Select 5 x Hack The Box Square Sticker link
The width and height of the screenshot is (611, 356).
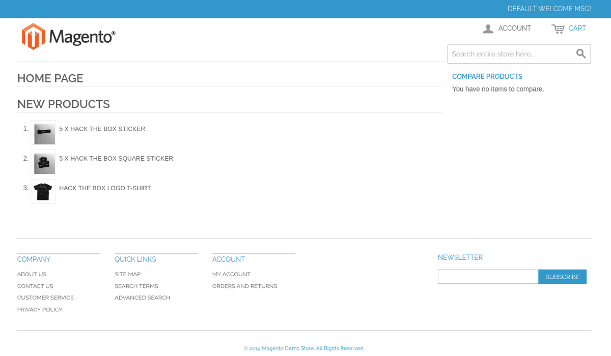[116, 159]
